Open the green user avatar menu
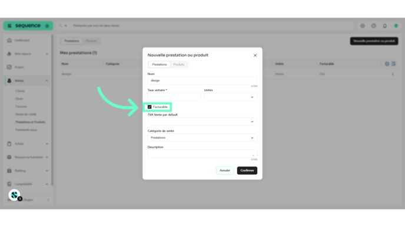 [396, 26]
